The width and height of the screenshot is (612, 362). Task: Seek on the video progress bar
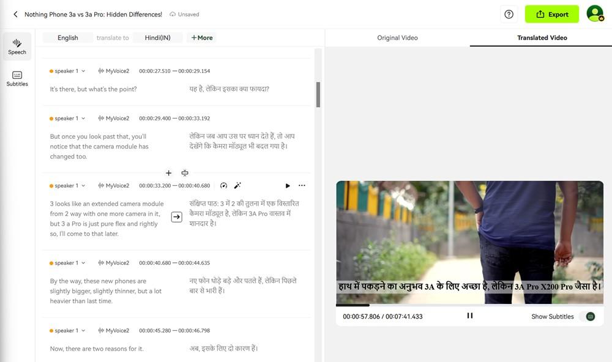(x=469, y=305)
